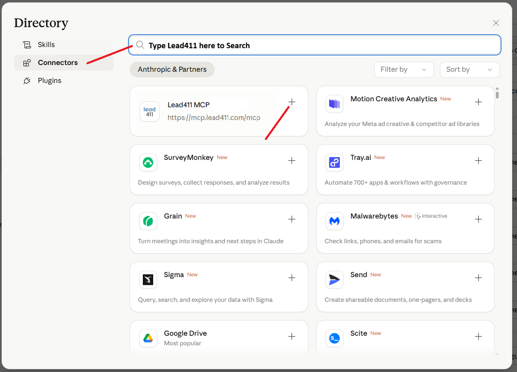Viewport: 517px width, 372px height.
Task: Click the Sigma logo icon
Action: point(148,280)
